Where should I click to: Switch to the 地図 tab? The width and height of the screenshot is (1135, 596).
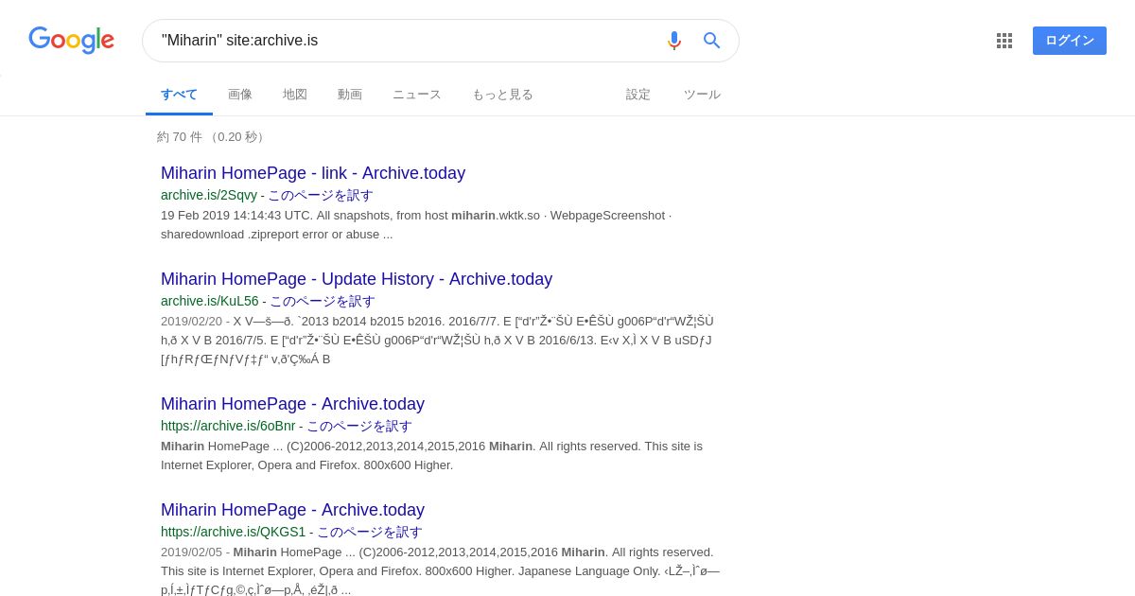(295, 95)
